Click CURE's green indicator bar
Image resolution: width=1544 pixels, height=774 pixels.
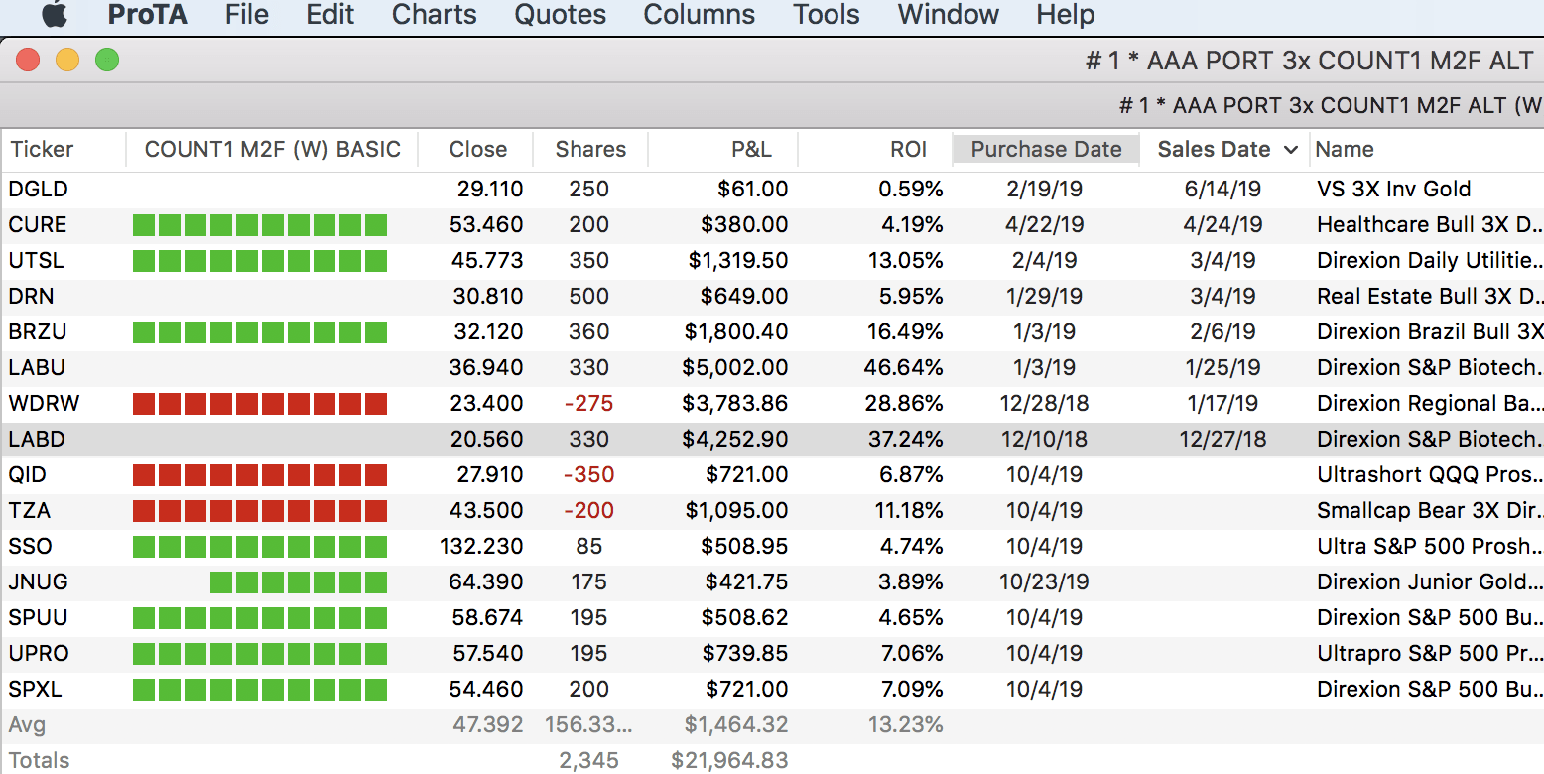pos(260,225)
